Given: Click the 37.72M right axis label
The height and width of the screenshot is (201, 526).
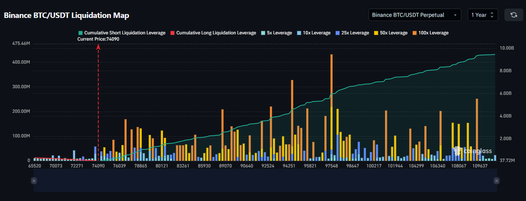Looking at the screenshot, I should (x=507, y=161).
